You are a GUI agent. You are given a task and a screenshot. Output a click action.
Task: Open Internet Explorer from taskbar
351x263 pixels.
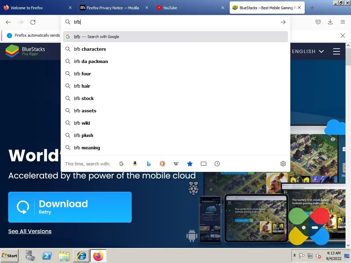[x=81, y=255]
